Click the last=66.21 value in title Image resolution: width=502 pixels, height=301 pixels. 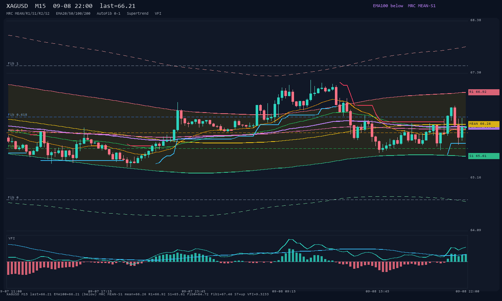118,6
